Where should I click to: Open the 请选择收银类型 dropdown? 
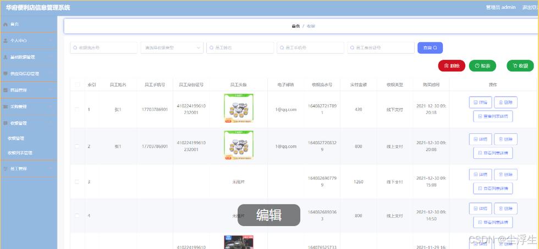[x=172, y=48]
